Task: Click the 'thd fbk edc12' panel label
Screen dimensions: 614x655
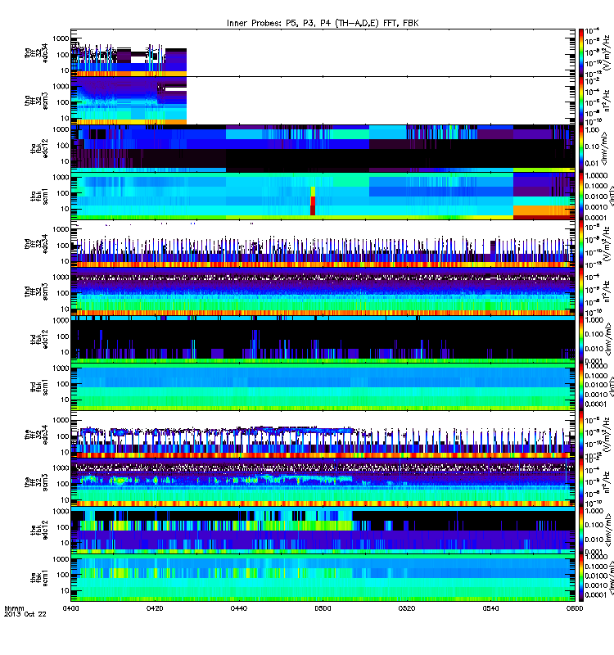Action: 39,339
